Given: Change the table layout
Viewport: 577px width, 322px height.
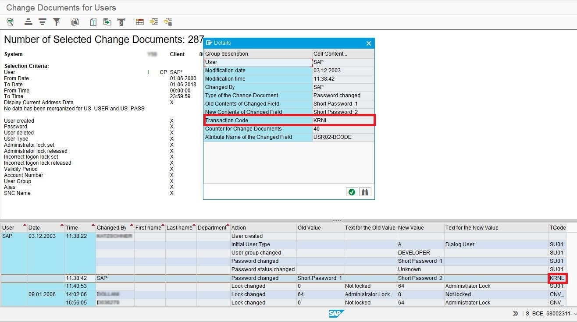Looking at the screenshot, I should click(x=140, y=21).
